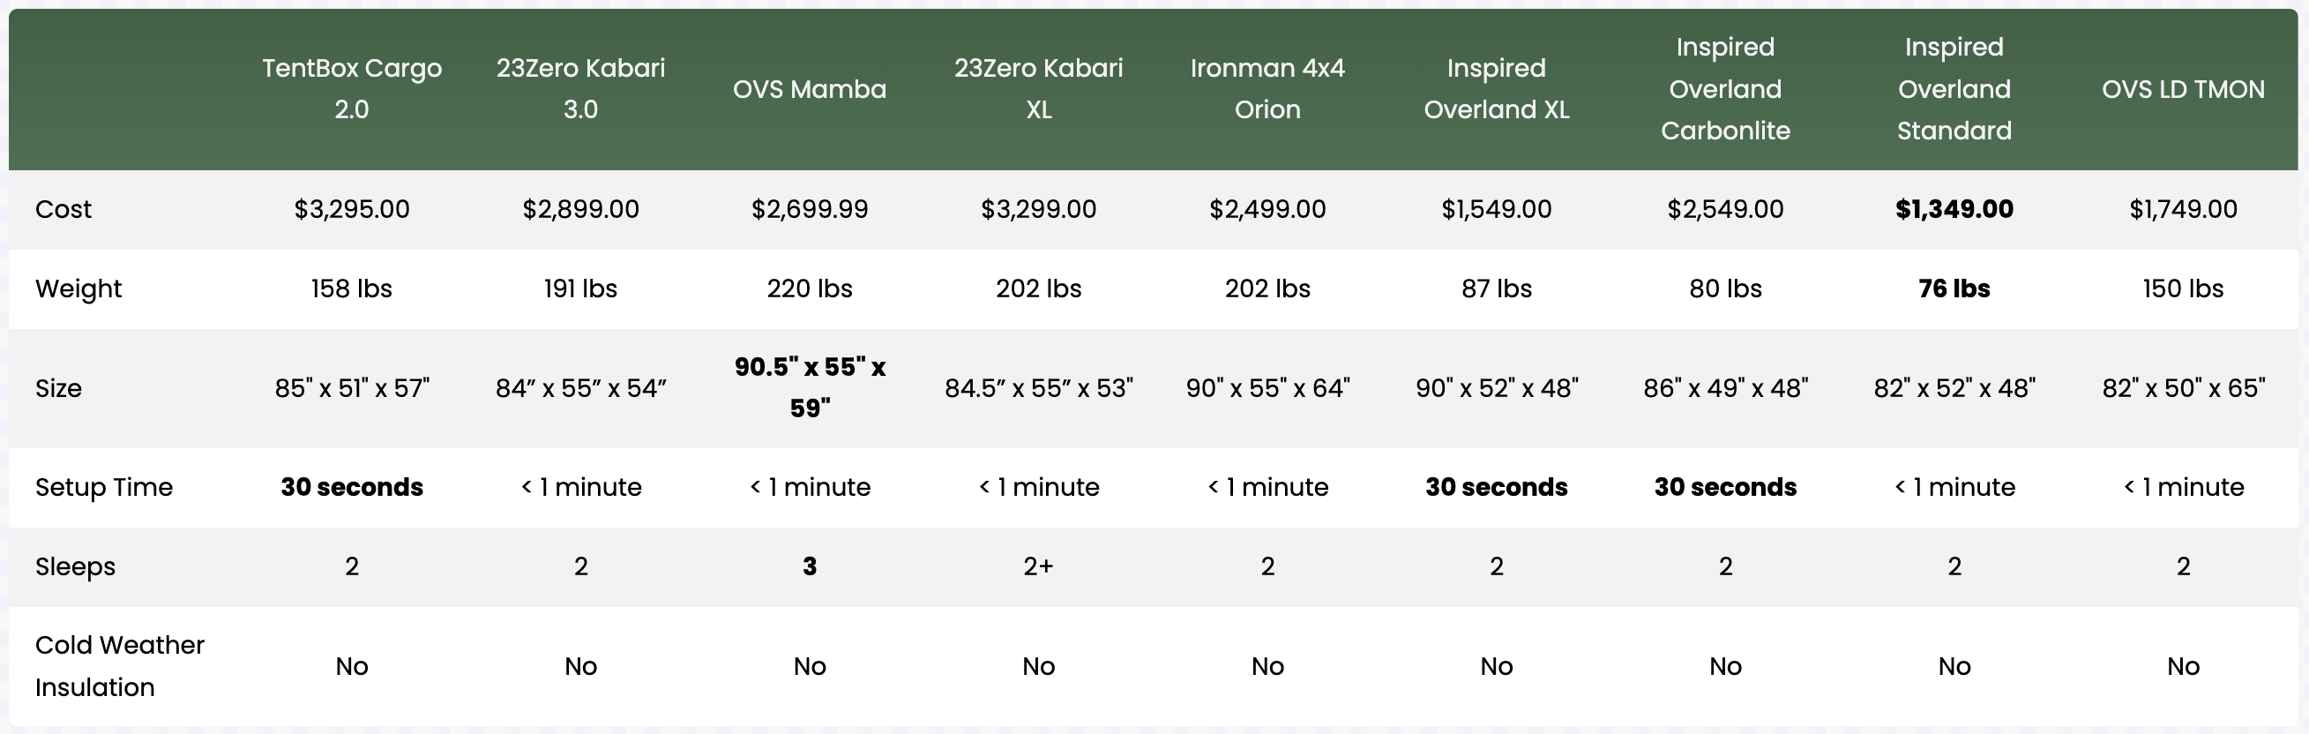Select the bold 76 lbs weight cell
This screenshot has width=2309, height=734.
1954,288
